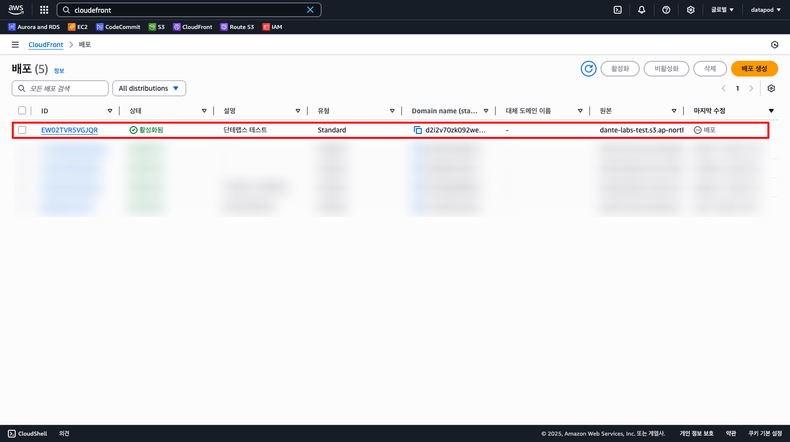The image size is (790, 442).
Task: Click the 비활성화 button
Action: (666, 69)
